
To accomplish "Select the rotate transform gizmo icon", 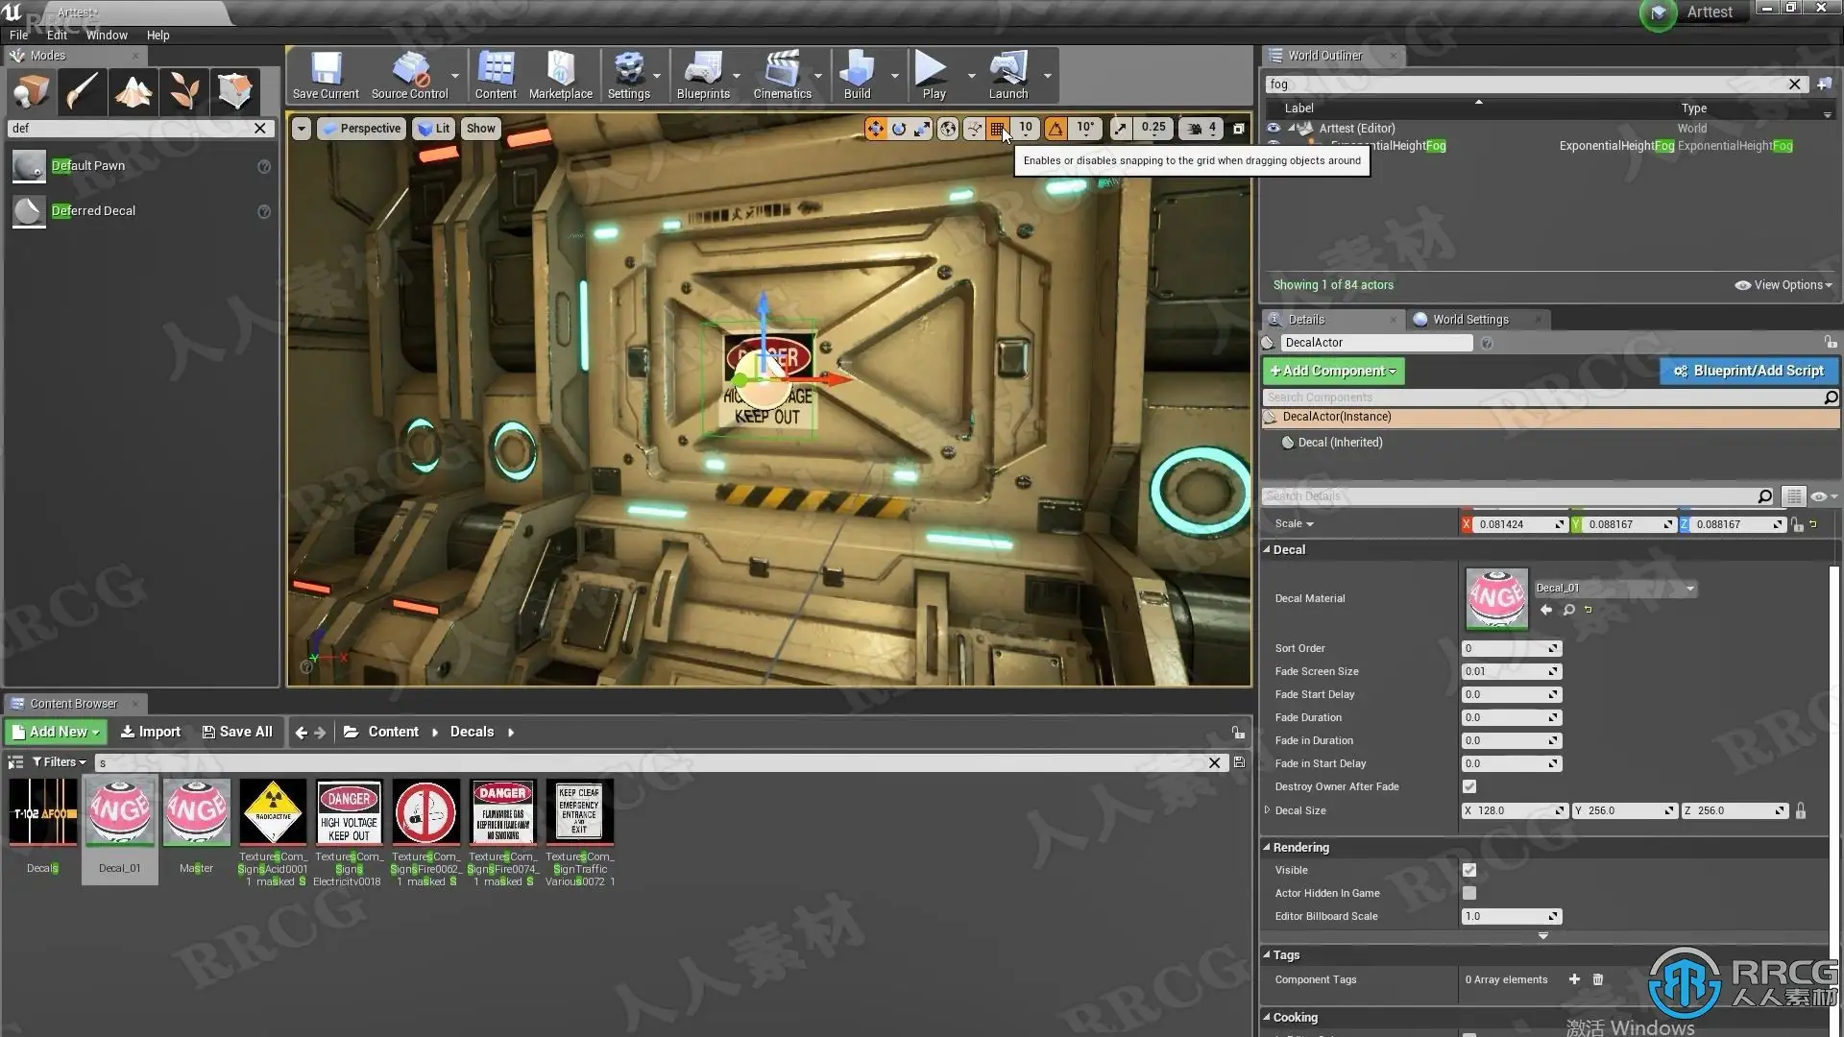I will [899, 128].
